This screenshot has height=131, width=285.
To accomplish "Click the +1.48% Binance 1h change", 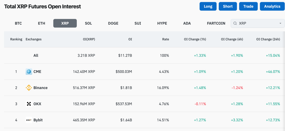I will [x=200, y=88].
